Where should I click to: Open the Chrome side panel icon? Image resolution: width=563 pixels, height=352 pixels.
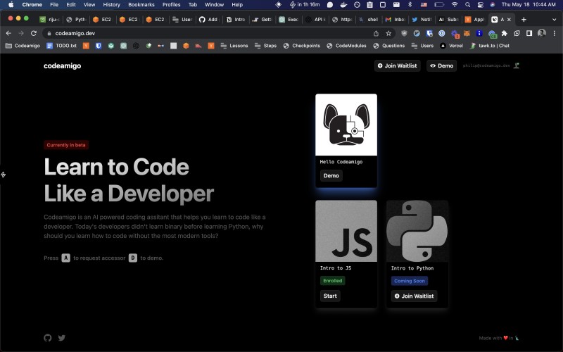pos(529,33)
